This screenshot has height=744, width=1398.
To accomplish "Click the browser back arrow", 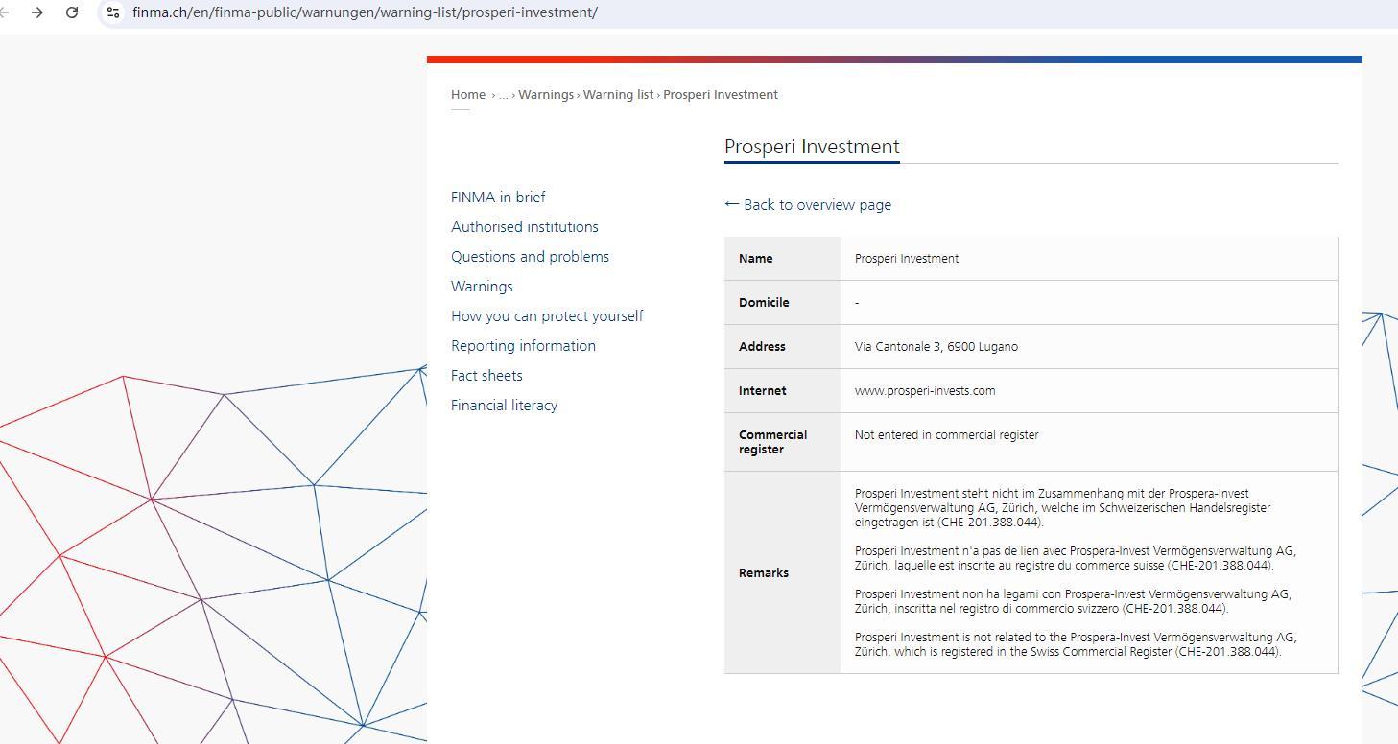I will coord(6,12).
